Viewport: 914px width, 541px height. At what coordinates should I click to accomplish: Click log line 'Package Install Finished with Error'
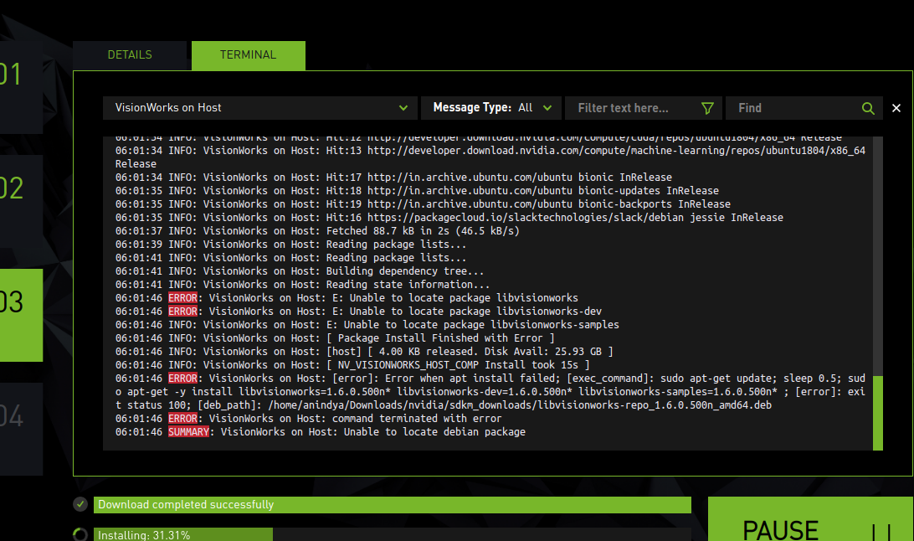[x=335, y=338]
